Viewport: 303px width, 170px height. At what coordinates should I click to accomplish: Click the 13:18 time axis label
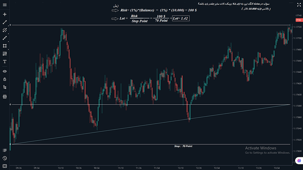click(x=241, y=168)
